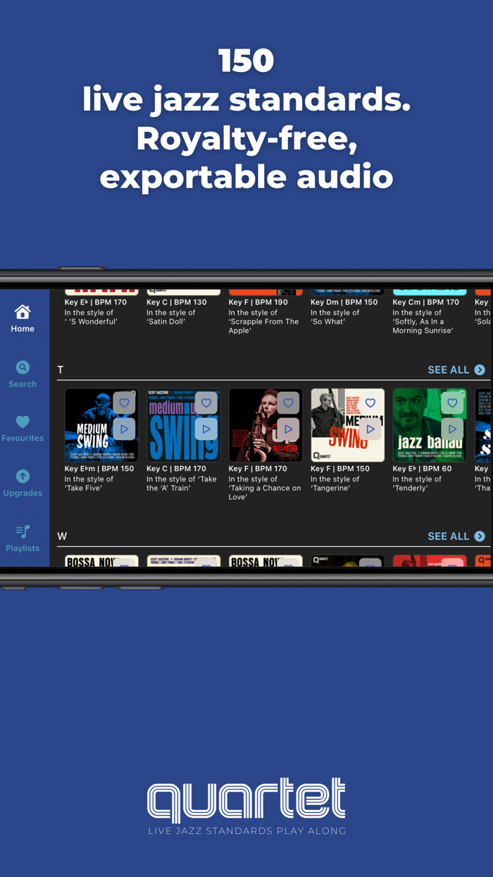
Task: Click 'In the style of Satin Doll' text
Action: pos(171,317)
